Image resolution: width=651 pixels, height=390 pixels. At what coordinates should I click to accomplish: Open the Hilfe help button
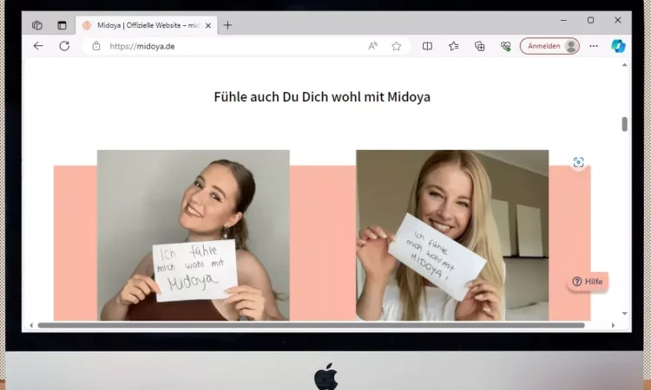(x=588, y=282)
